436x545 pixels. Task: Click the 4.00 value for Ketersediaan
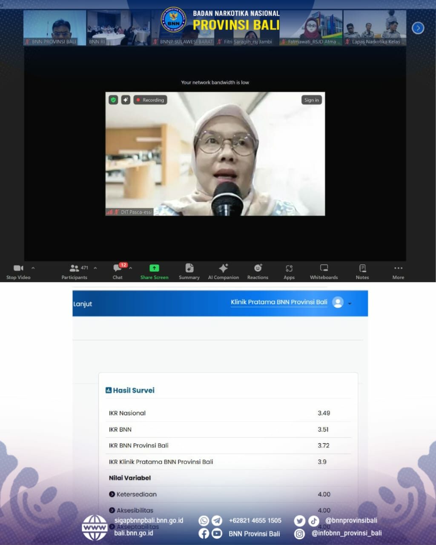coord(324,494)
